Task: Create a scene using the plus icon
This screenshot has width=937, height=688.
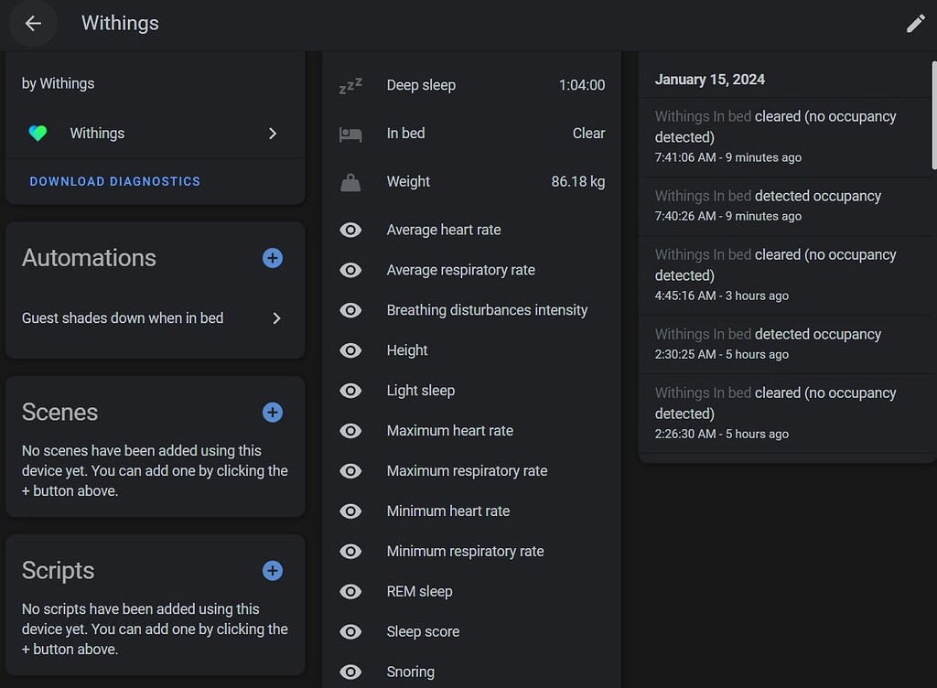Action: [x=272, y=413]
